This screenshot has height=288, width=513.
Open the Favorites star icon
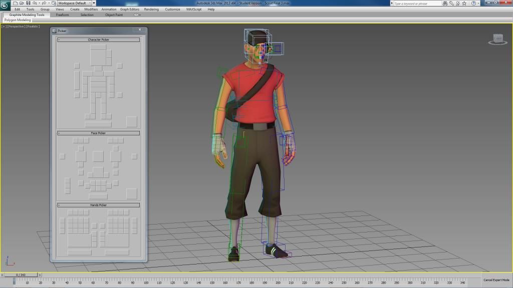(464, 3)
